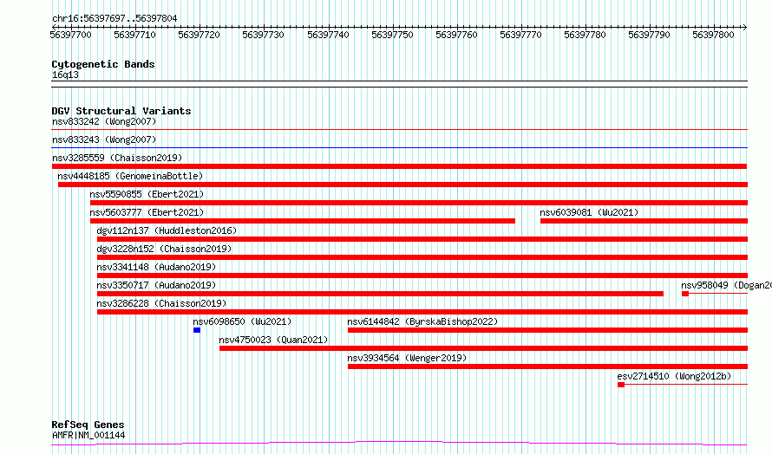Click the small red block of nsv958049
Image resolution: width=772 pixels, height=454 pixels.
pos(685,294)
